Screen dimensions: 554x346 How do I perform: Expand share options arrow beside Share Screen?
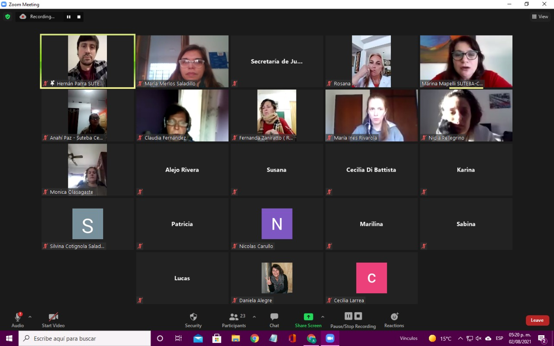322,317
